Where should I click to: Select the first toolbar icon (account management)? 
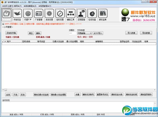pyautogui.click(x=7, y=15)
